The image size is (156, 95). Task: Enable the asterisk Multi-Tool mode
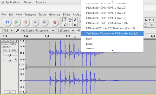pos(75,25)
